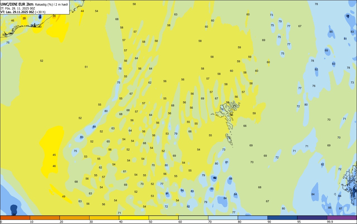Click the gold 30–40 legend color segment
The width and height of the screenshot is (357, 224).
click(104, 218)
